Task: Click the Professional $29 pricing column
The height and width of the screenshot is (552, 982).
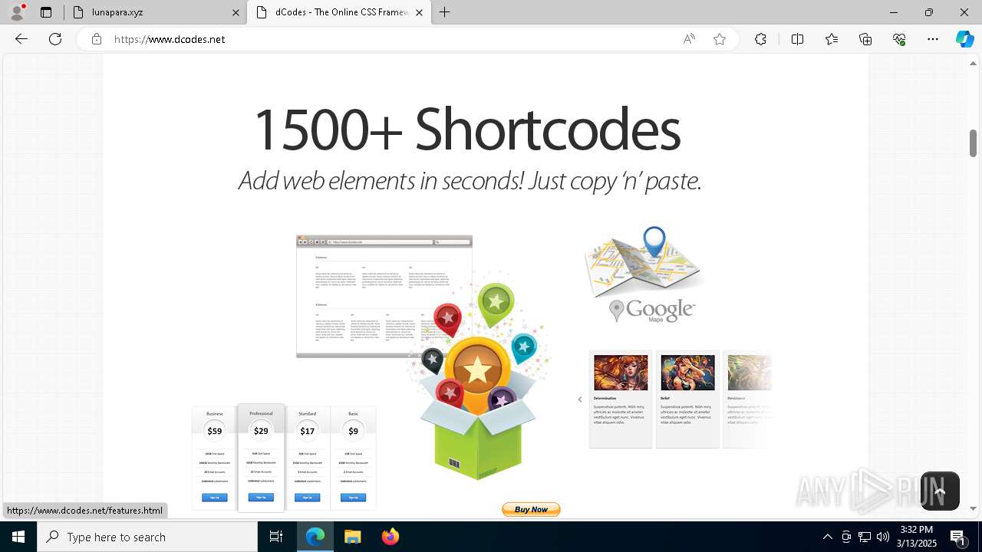Action: 261,458
